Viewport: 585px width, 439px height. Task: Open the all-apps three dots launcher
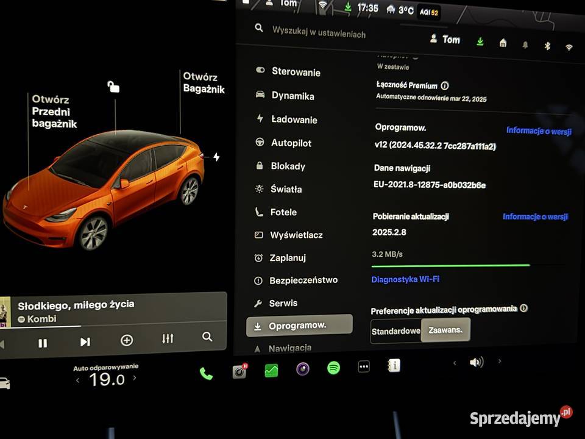tap(364, 366)
